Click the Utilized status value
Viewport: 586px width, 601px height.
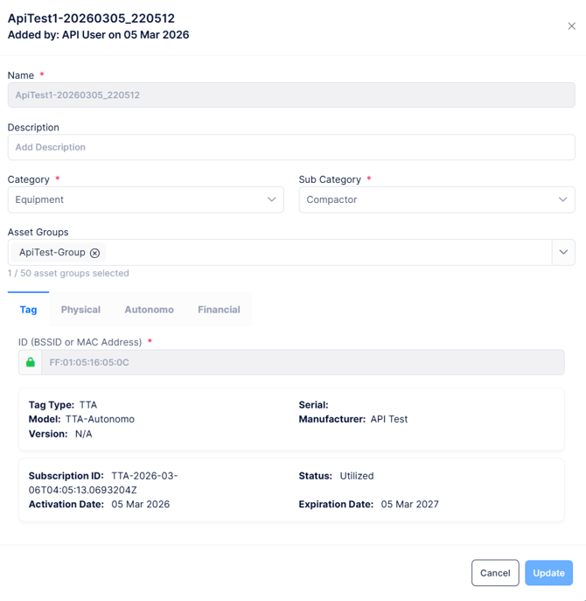[x=357, y=476]
